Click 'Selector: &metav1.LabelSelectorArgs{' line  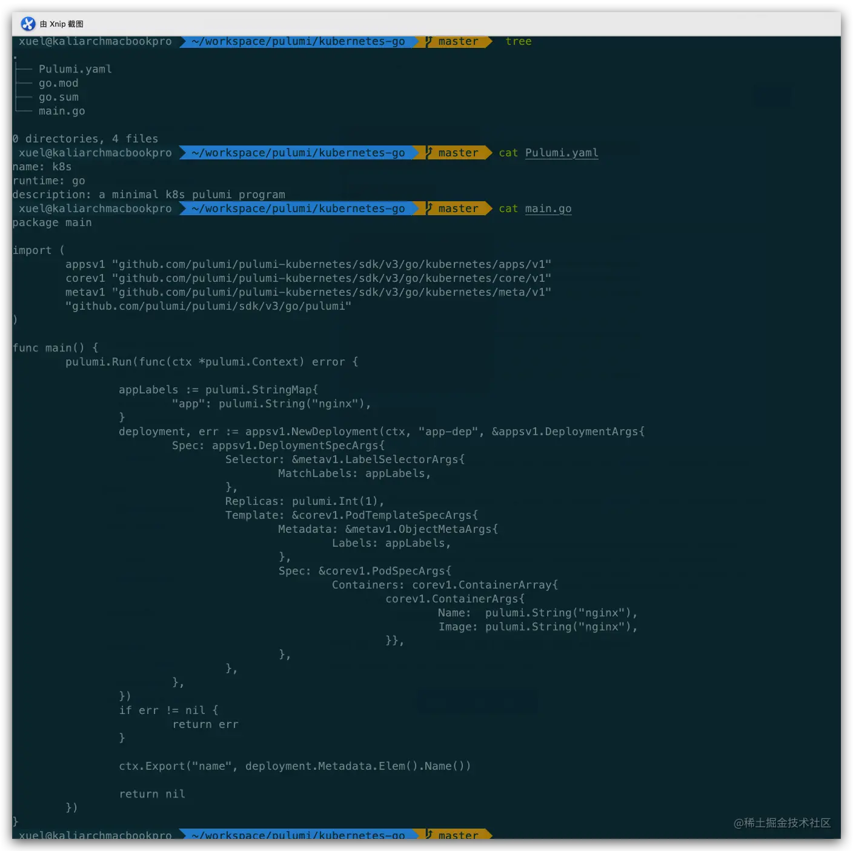(x=345, y=459)
